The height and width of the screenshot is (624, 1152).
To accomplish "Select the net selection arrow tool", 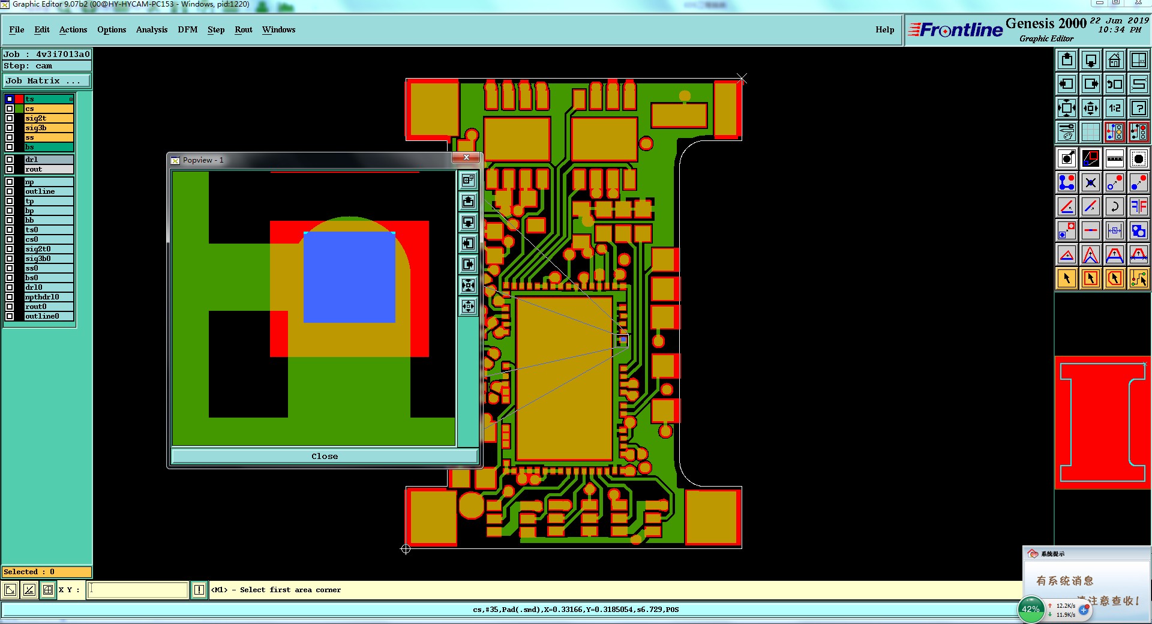I will (1139, 278).
